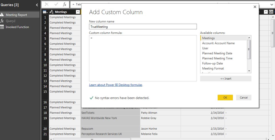Open Learn about Power BI Desktop formulas link
The image size is (275, 140).
(x=116, y=85)
